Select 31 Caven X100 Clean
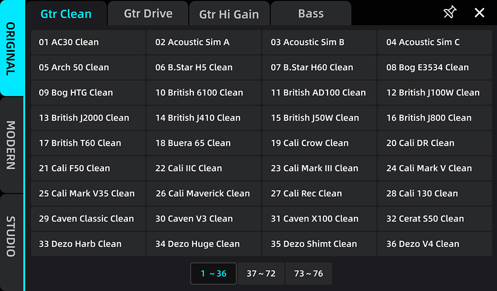The image size is (497, 291). pyautogui.click(x=319, y=219)
